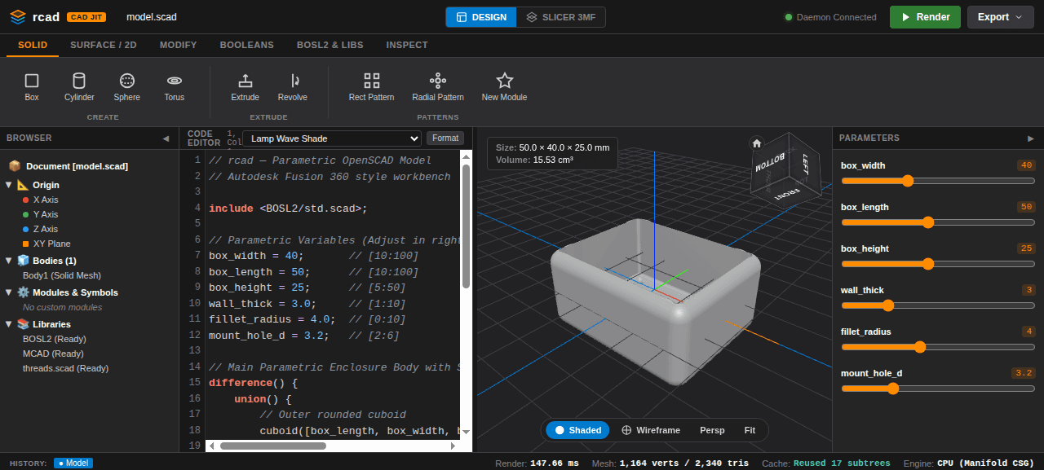This screenshot has height=470, width=1044.
Task: Click the Daemon Connected status
Action: coord(830,17)
